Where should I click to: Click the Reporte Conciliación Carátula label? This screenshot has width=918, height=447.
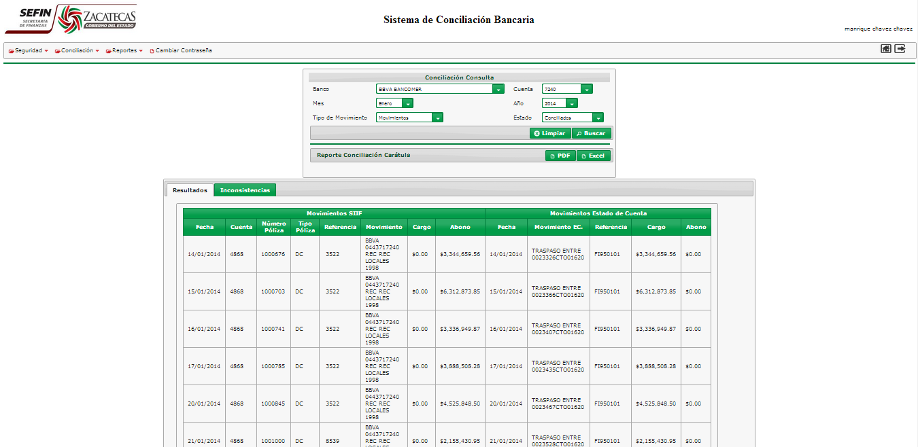363,155
